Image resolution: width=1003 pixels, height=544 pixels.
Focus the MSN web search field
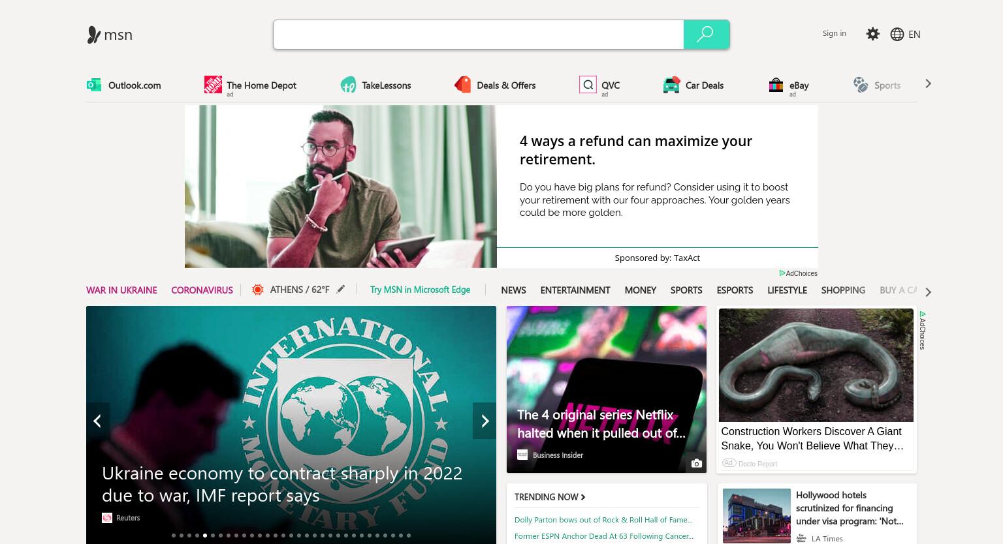point(479,35)
